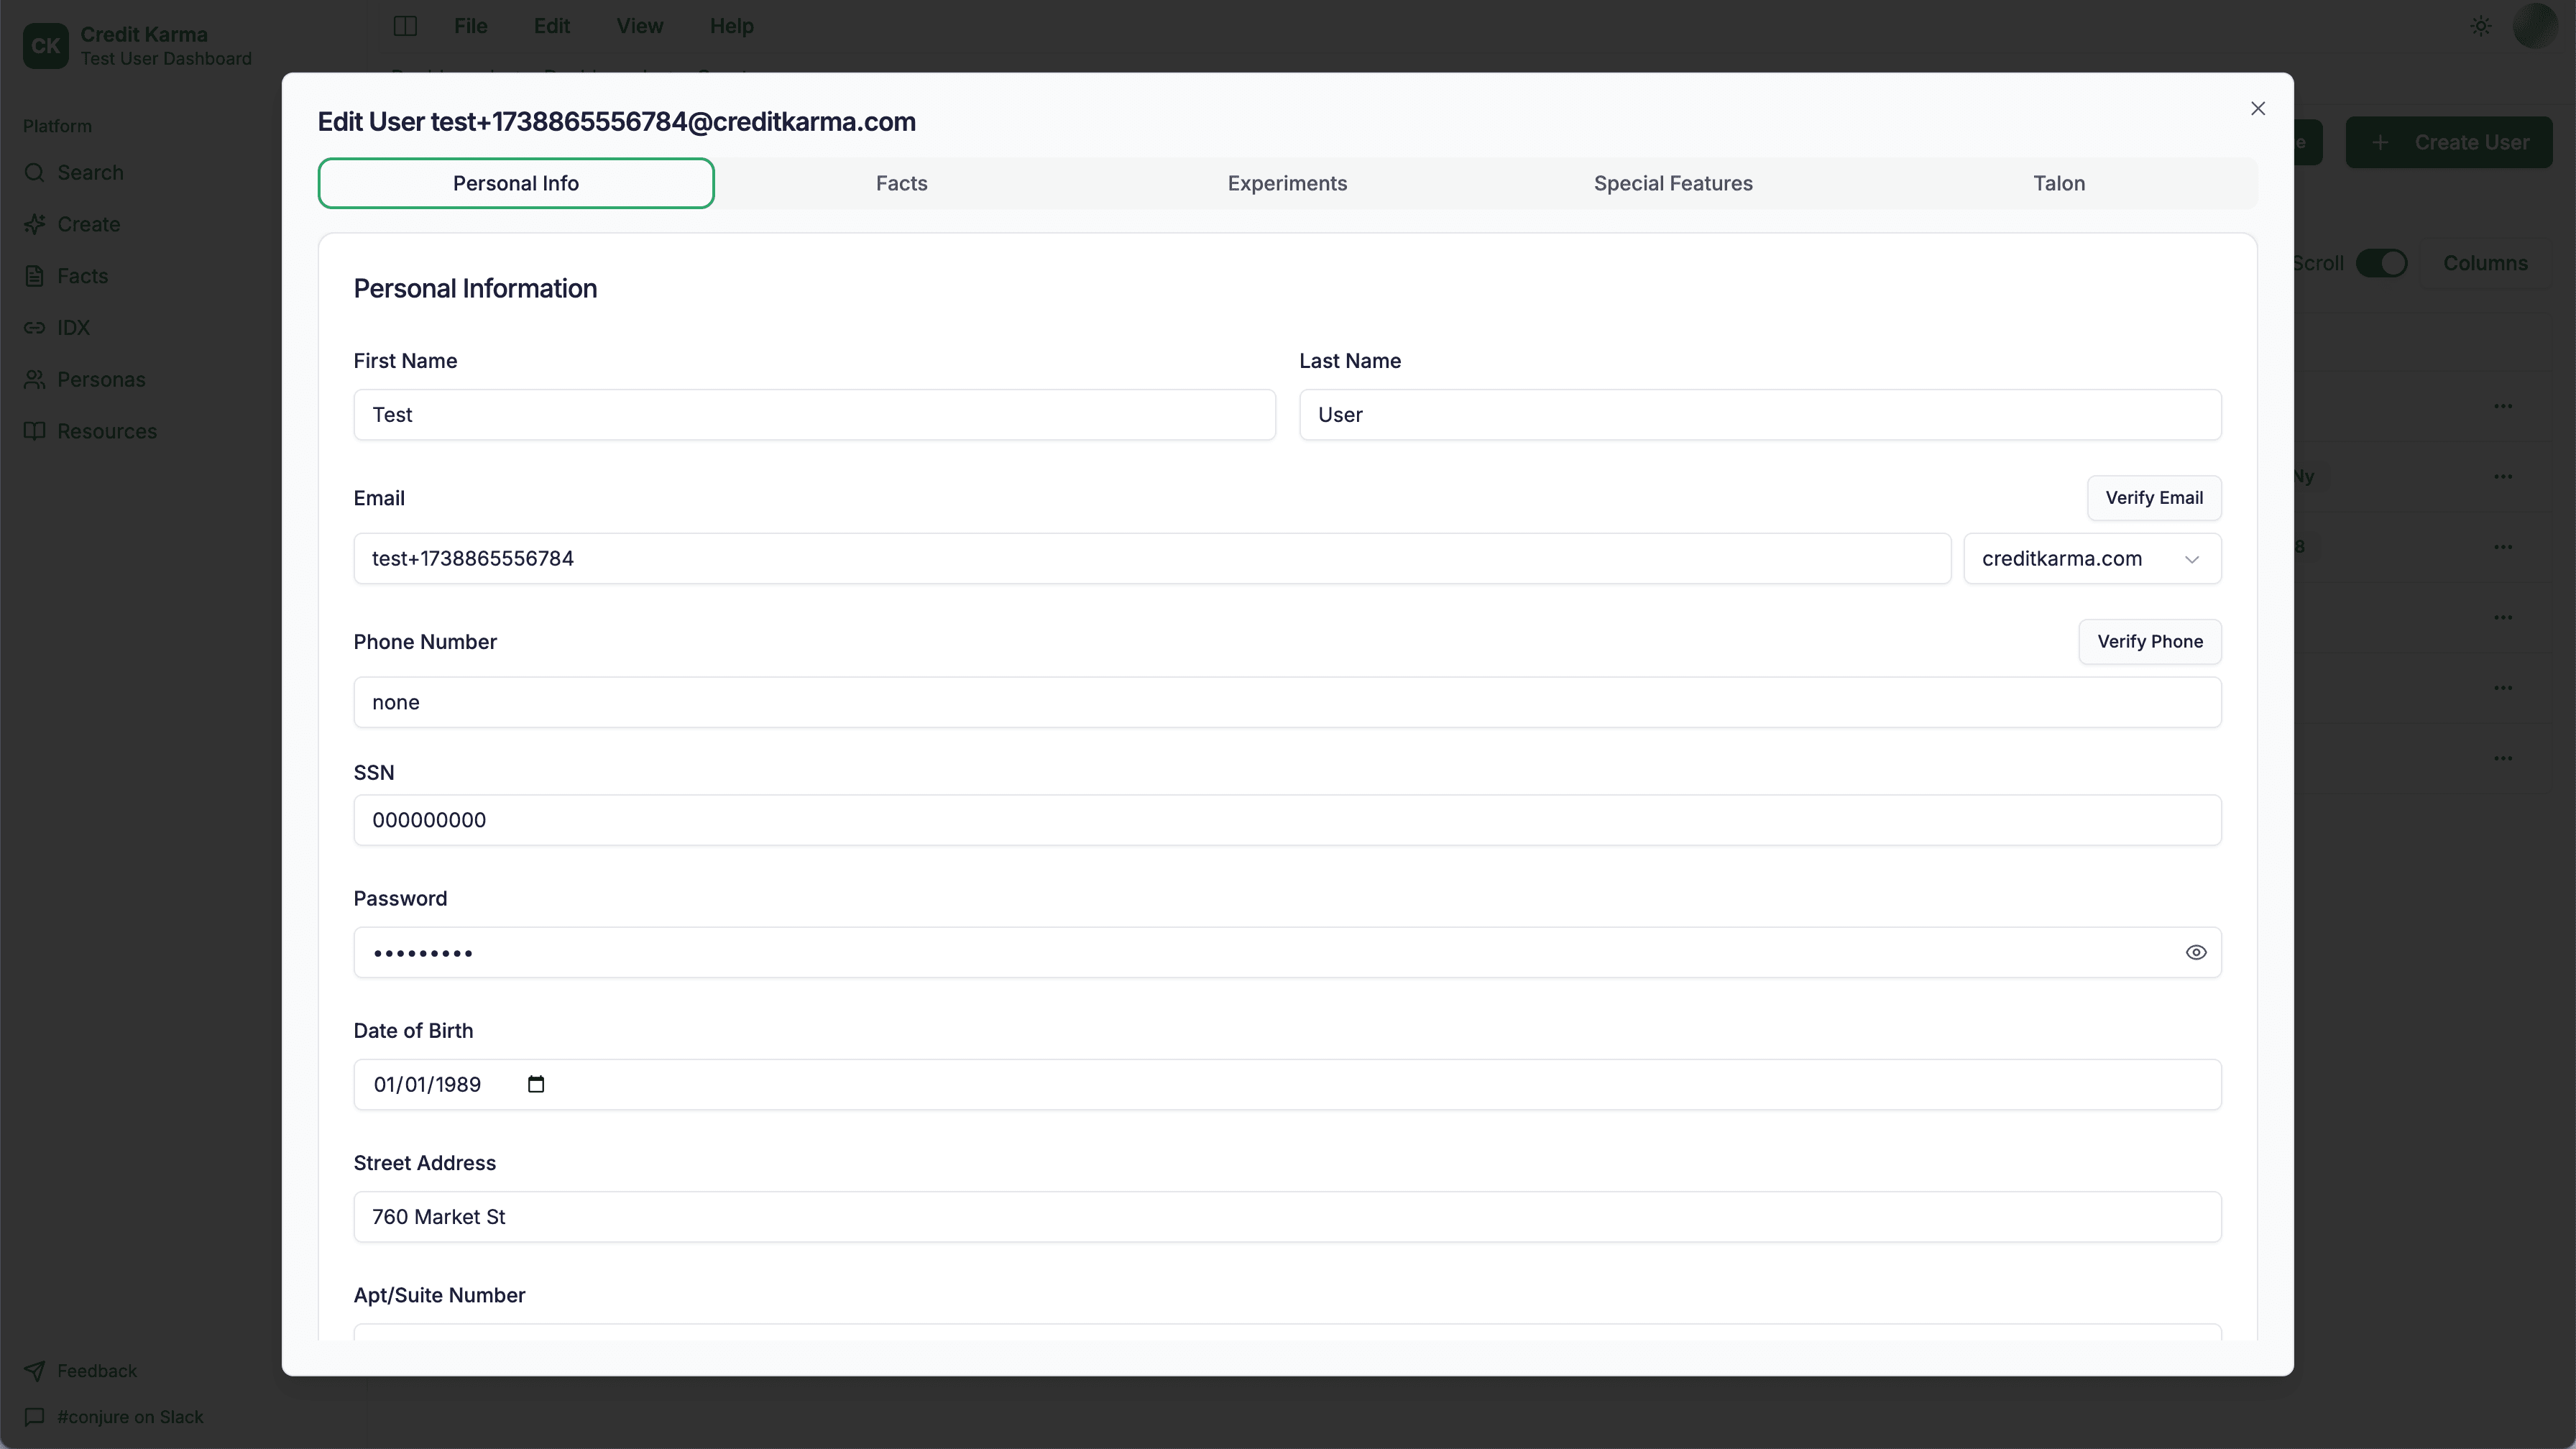Click the panel layout icon beside File

coord(405,26)
